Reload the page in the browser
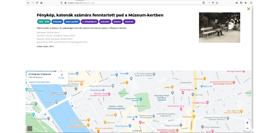The width and height of the screenshot is (279, 133). click(37, 3)
